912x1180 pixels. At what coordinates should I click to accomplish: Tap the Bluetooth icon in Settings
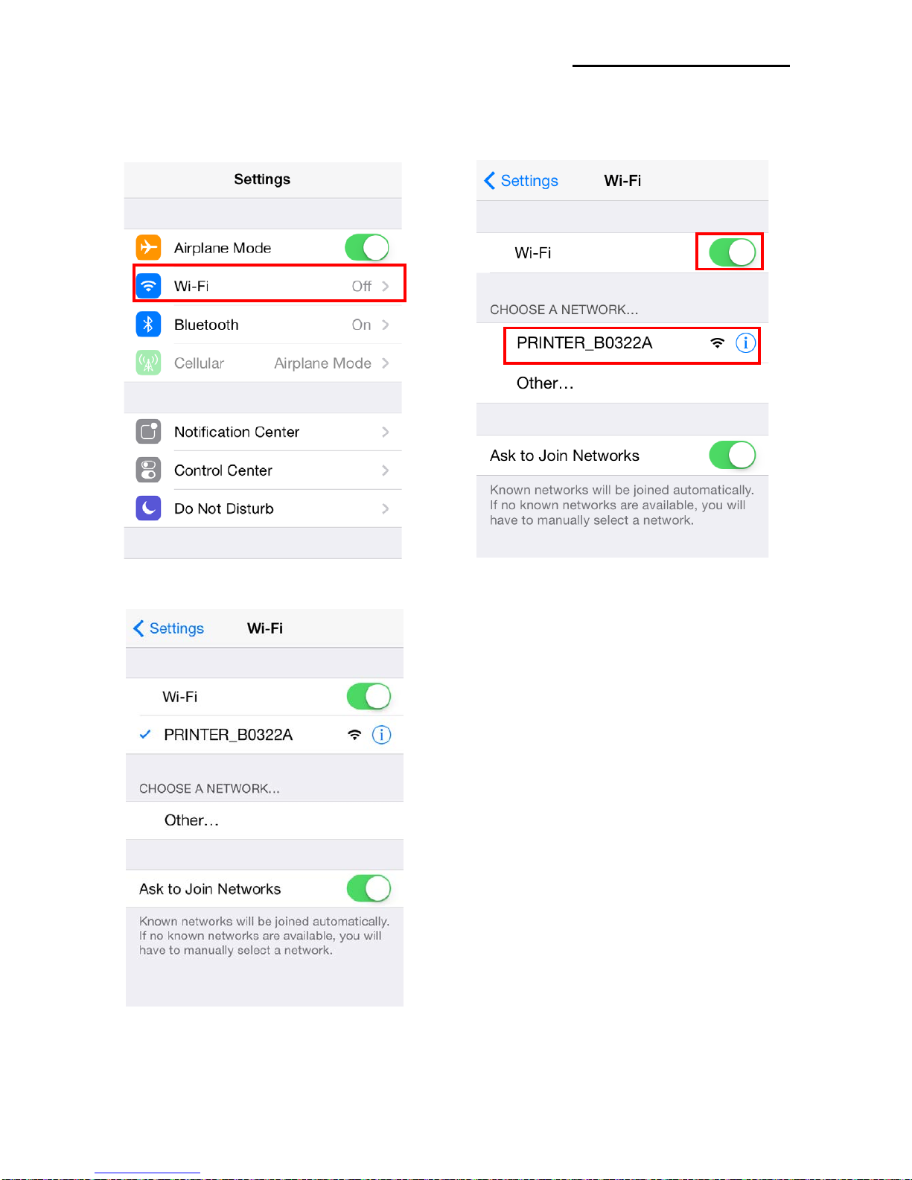(x=148, y=325)
